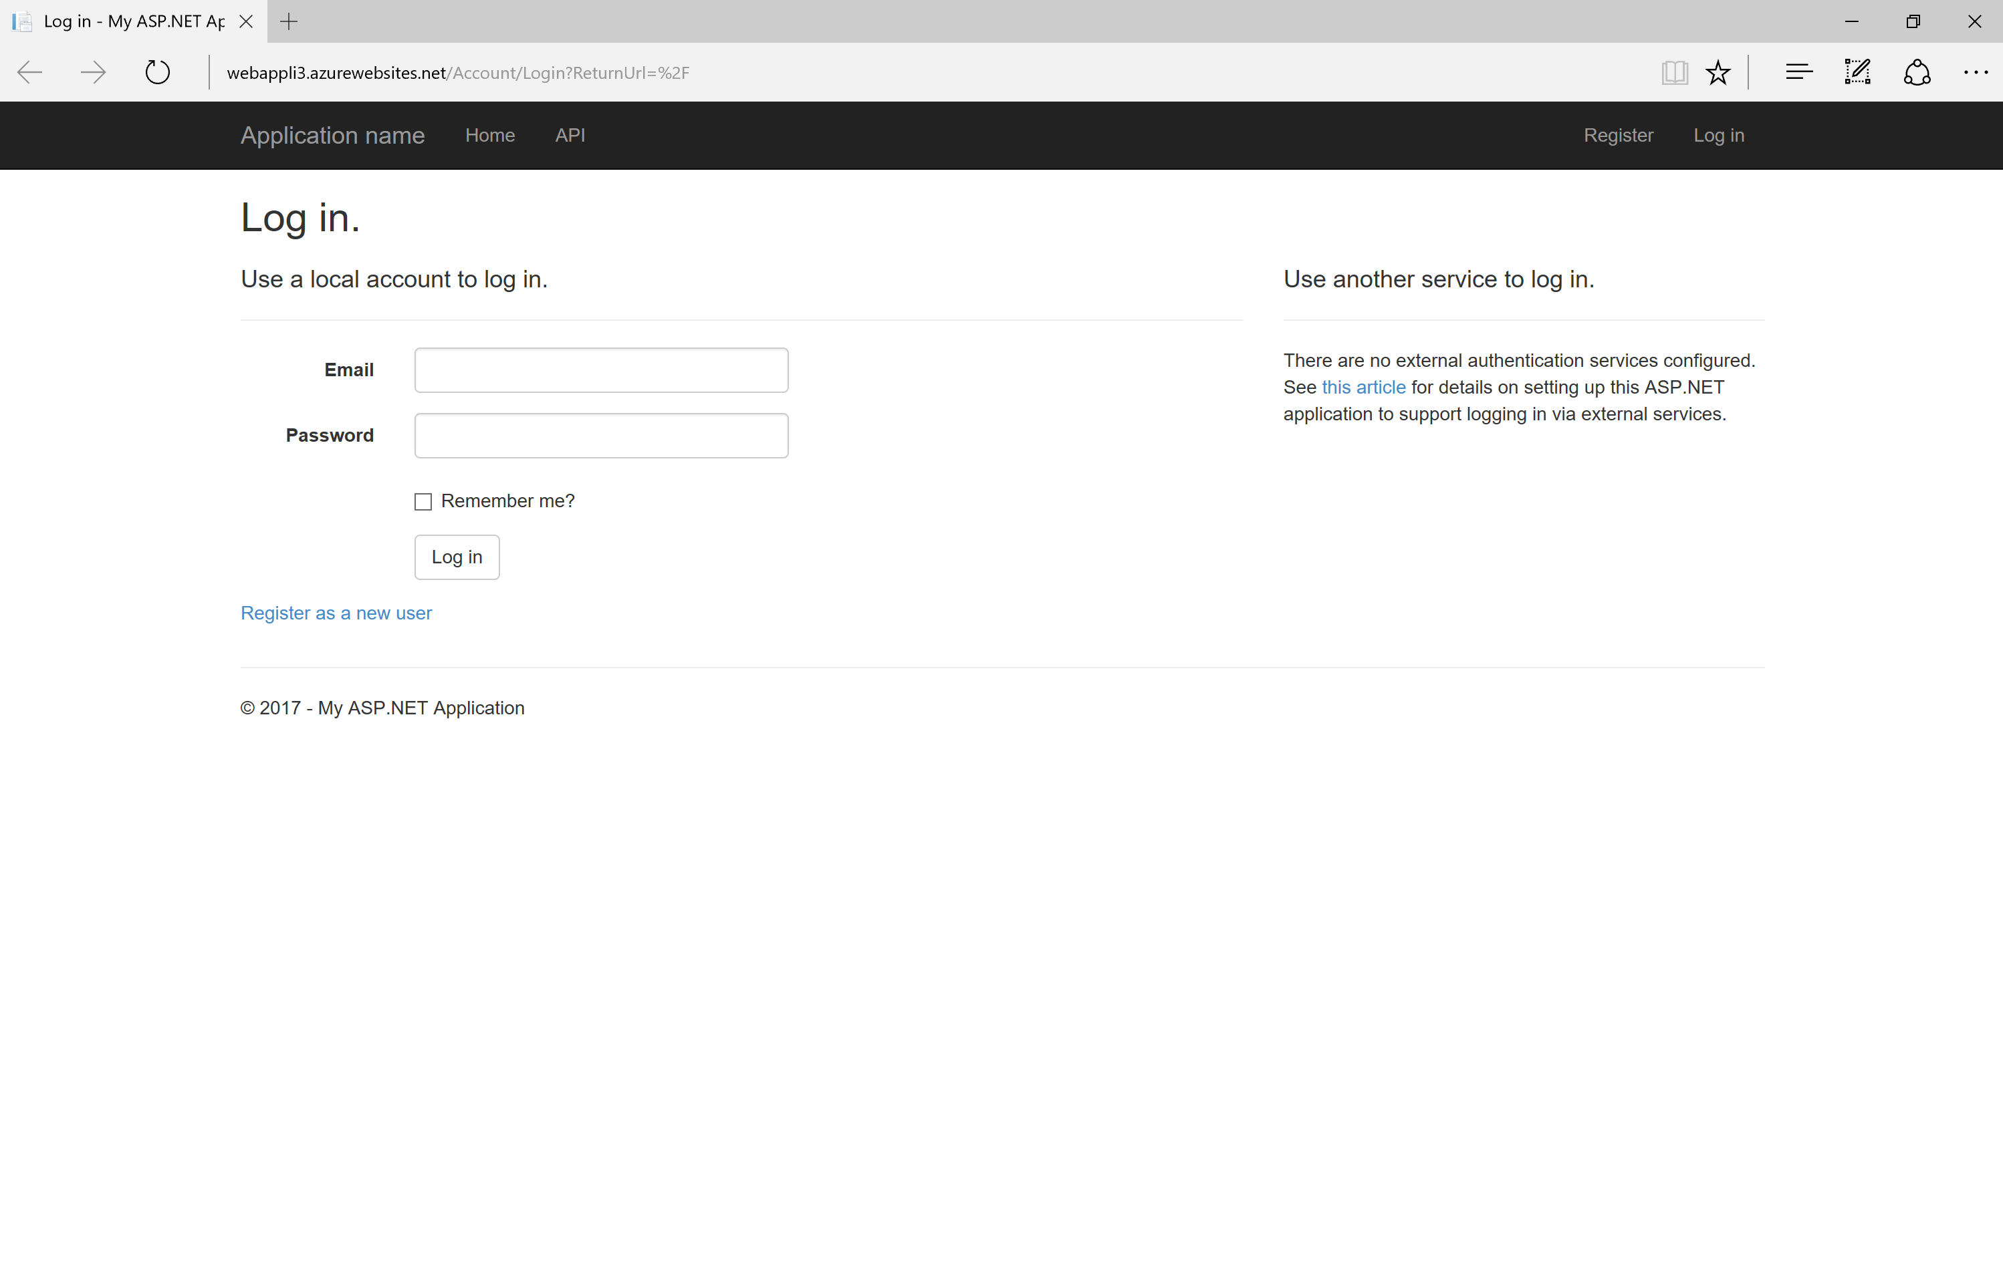
Task: Go forward with the browser forward arrow
Action: tap(93, 72)
